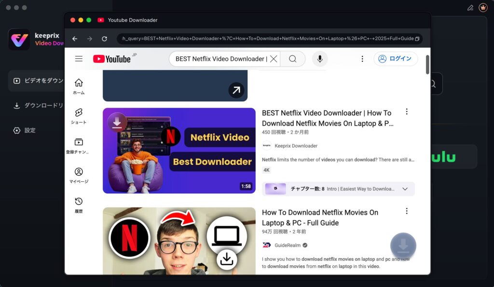Click the Keeprix Downloader channel avatar
The width and height of the screenshot is (494, 287).
click(266, 146)
